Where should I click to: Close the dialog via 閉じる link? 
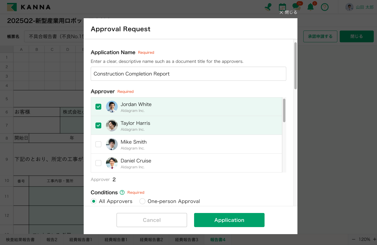(x=288, y=12)
